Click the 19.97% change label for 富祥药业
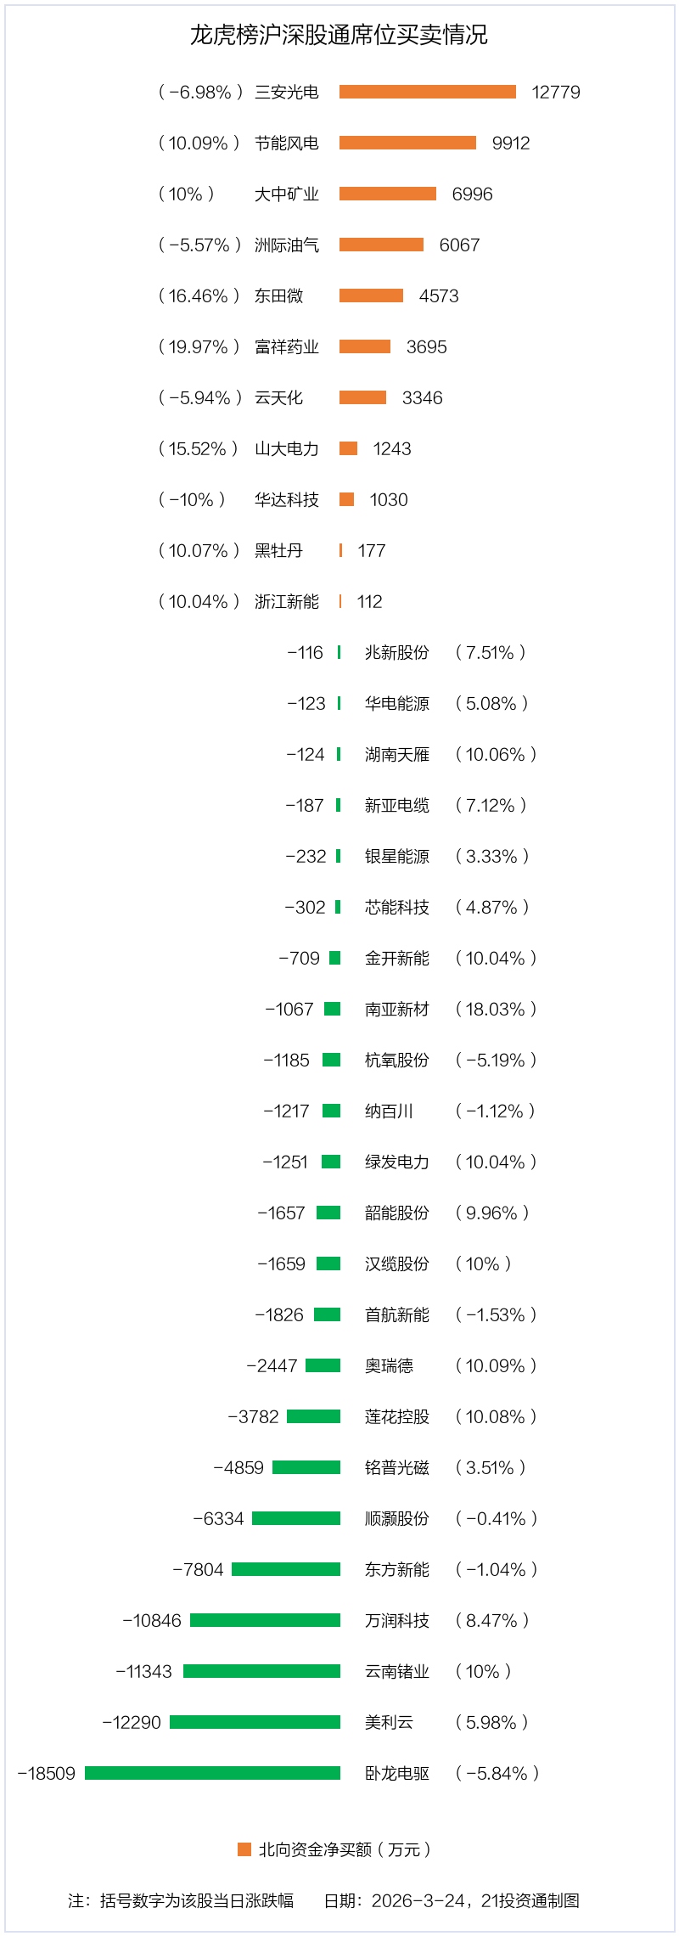 click(199, 346)
